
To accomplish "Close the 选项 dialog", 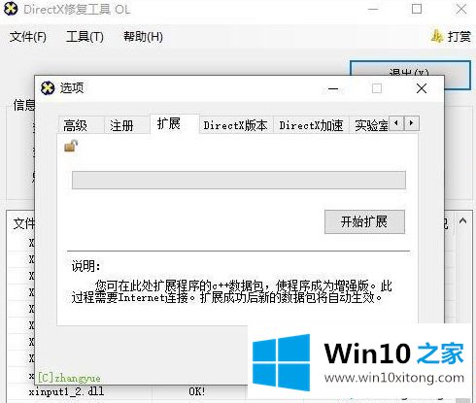I will [x=422, y=88].
